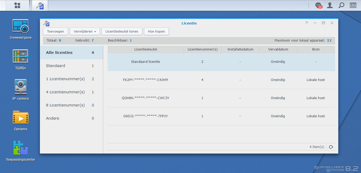The width and height of the screenshot is (361, 173).
Task: Click the Beschikbaar value 1
Action: 131,40
